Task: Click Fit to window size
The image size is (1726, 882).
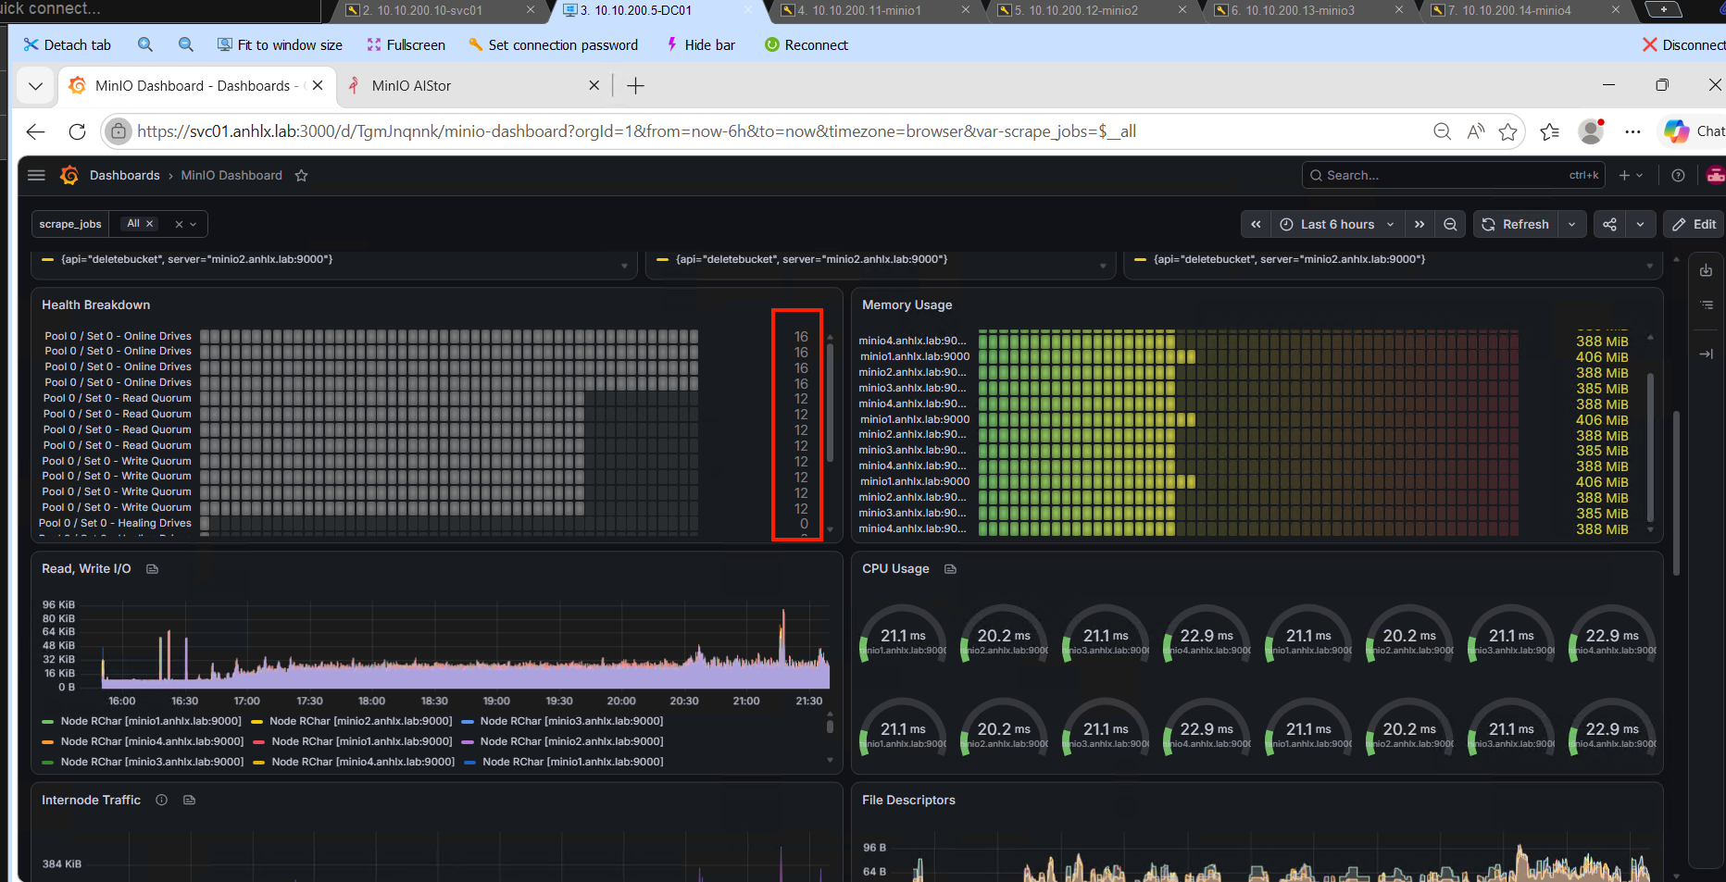Action: [x=280, y=44]
